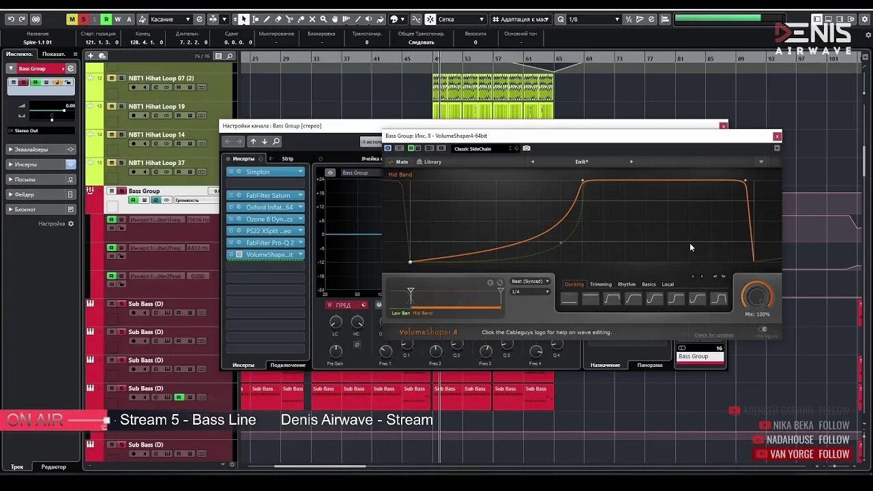Select the Erase tool
This screenshot has width=873, height=491.
(x=278, y=19)
